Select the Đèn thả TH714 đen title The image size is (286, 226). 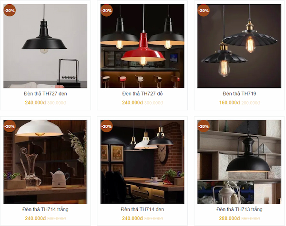click(x=143, y=209)
